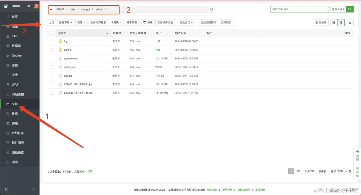Click the 上传 upload button
The width and height of the screenshot is (361, 195).
(x=52, y=22)
